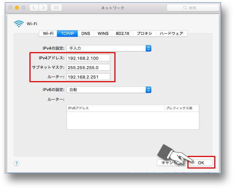Open the プロキシ tab
234x189 pixels.
(145, 33)
